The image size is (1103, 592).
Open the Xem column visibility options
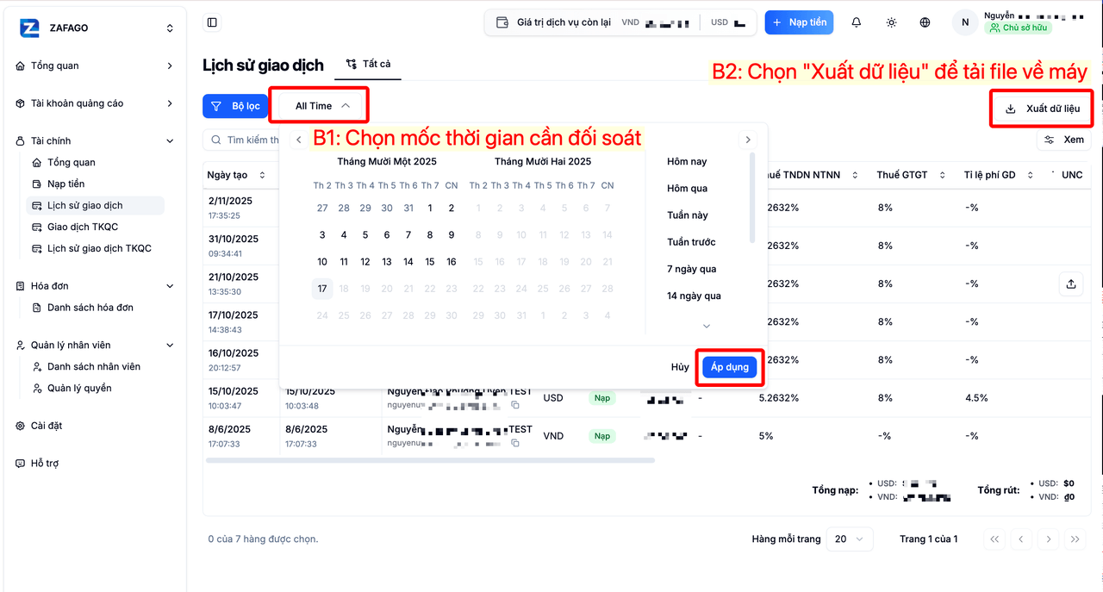point(1064,140)
